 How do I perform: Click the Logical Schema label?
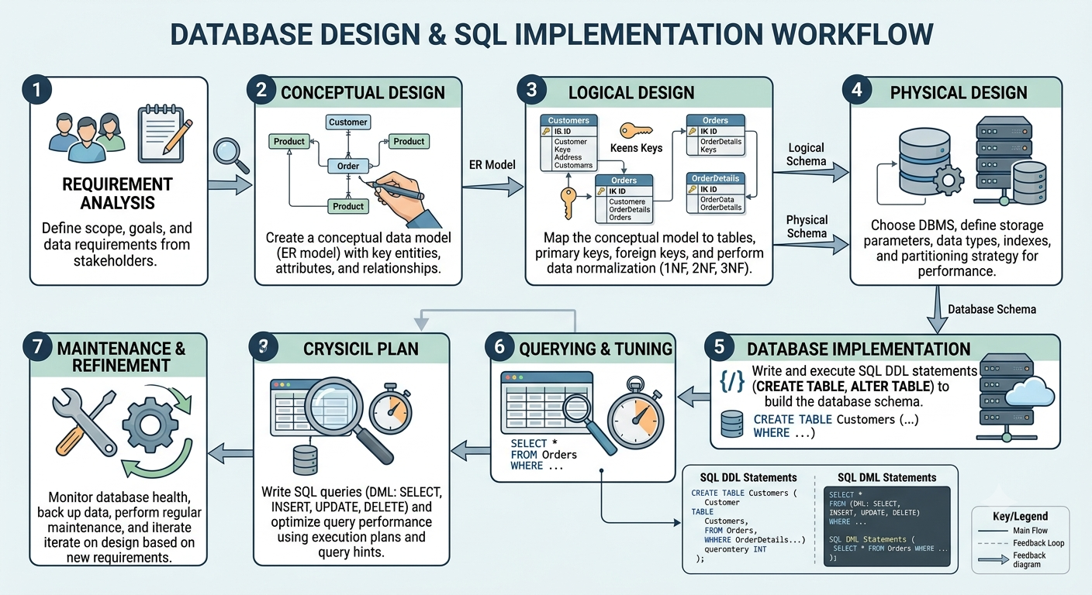point(807,154)
